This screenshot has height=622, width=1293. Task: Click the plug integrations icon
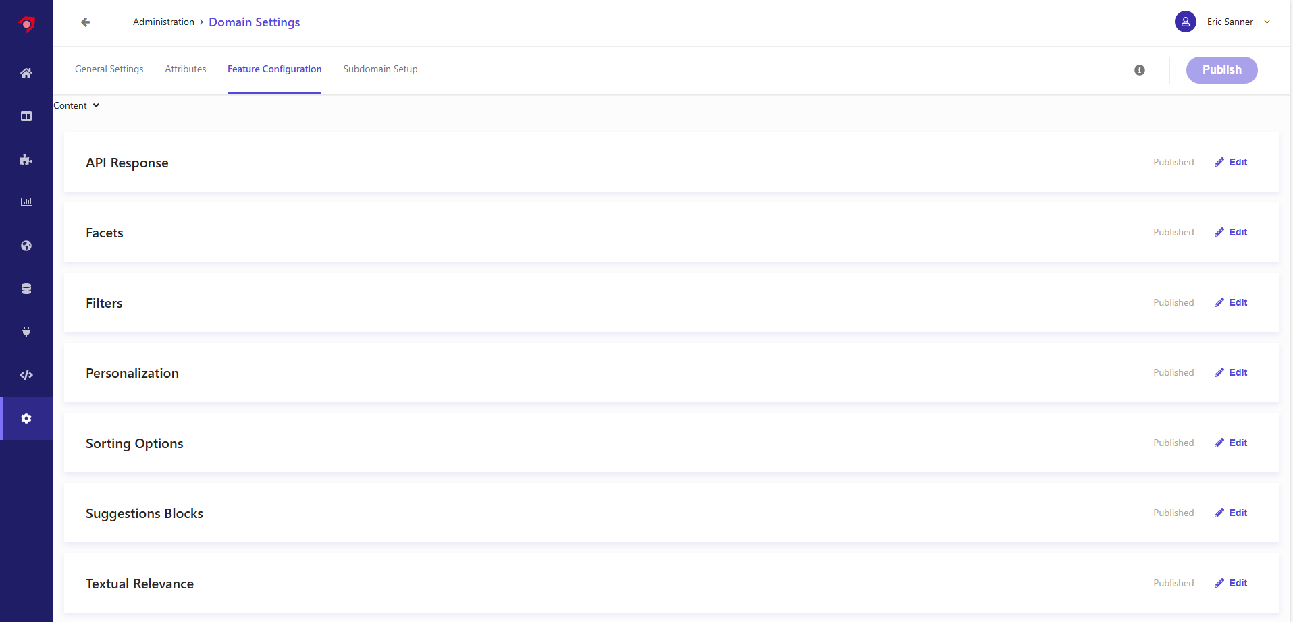(x=26, y=332)
